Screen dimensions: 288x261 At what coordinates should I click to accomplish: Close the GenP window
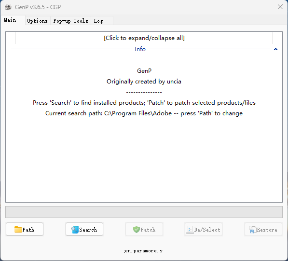click(x=280, y=7)
